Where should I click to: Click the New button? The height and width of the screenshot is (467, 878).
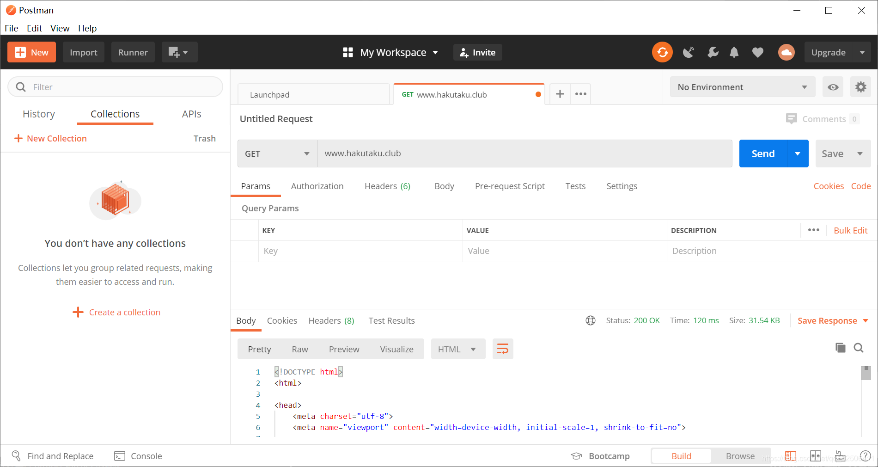tap(31, 52)
